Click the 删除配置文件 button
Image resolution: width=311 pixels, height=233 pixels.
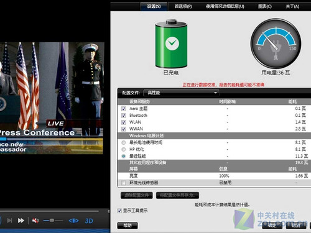coord(137,195)
